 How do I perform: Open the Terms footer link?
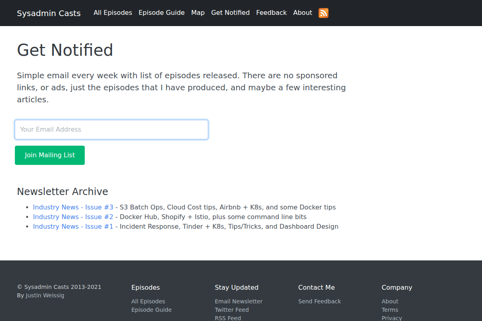[x=390, y=310]
